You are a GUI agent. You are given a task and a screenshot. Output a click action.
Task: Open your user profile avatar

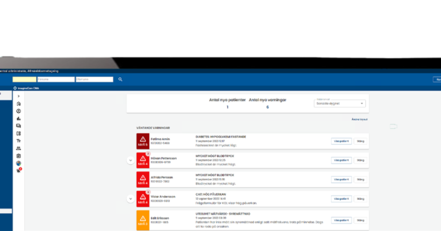18,163
